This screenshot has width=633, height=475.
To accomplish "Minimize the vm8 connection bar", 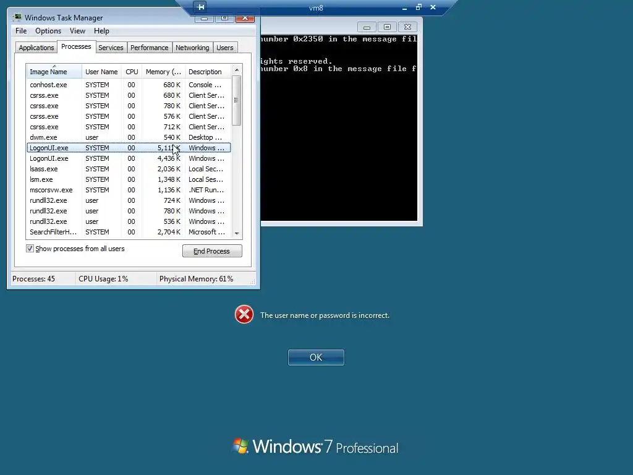I will pos(404,7).
